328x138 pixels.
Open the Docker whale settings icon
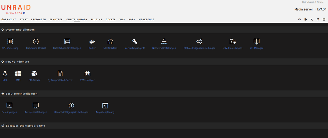[x=92, y=42]
